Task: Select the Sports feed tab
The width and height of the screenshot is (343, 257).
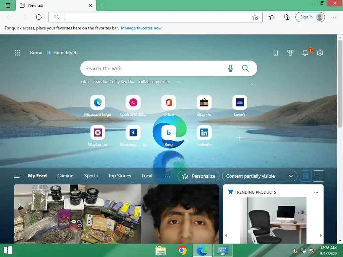Action: coord(91,176)
